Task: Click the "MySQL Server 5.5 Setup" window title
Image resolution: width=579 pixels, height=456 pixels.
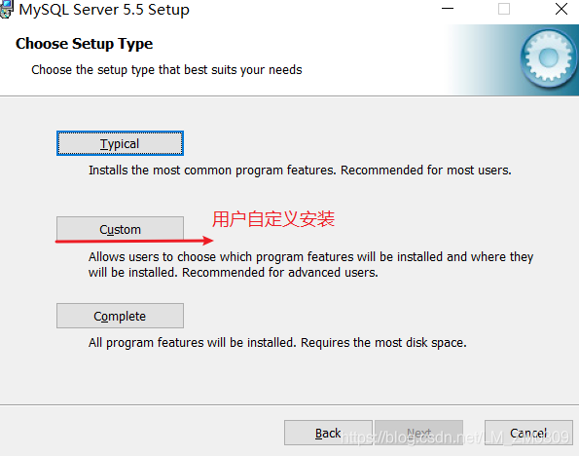Action: point(104,10)
